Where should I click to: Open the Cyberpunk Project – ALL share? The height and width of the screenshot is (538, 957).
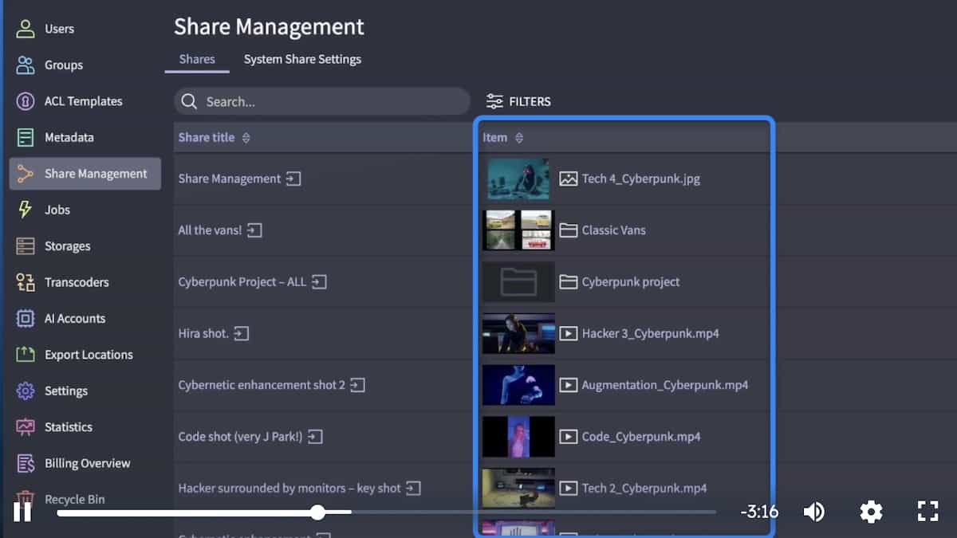(242, 282)
